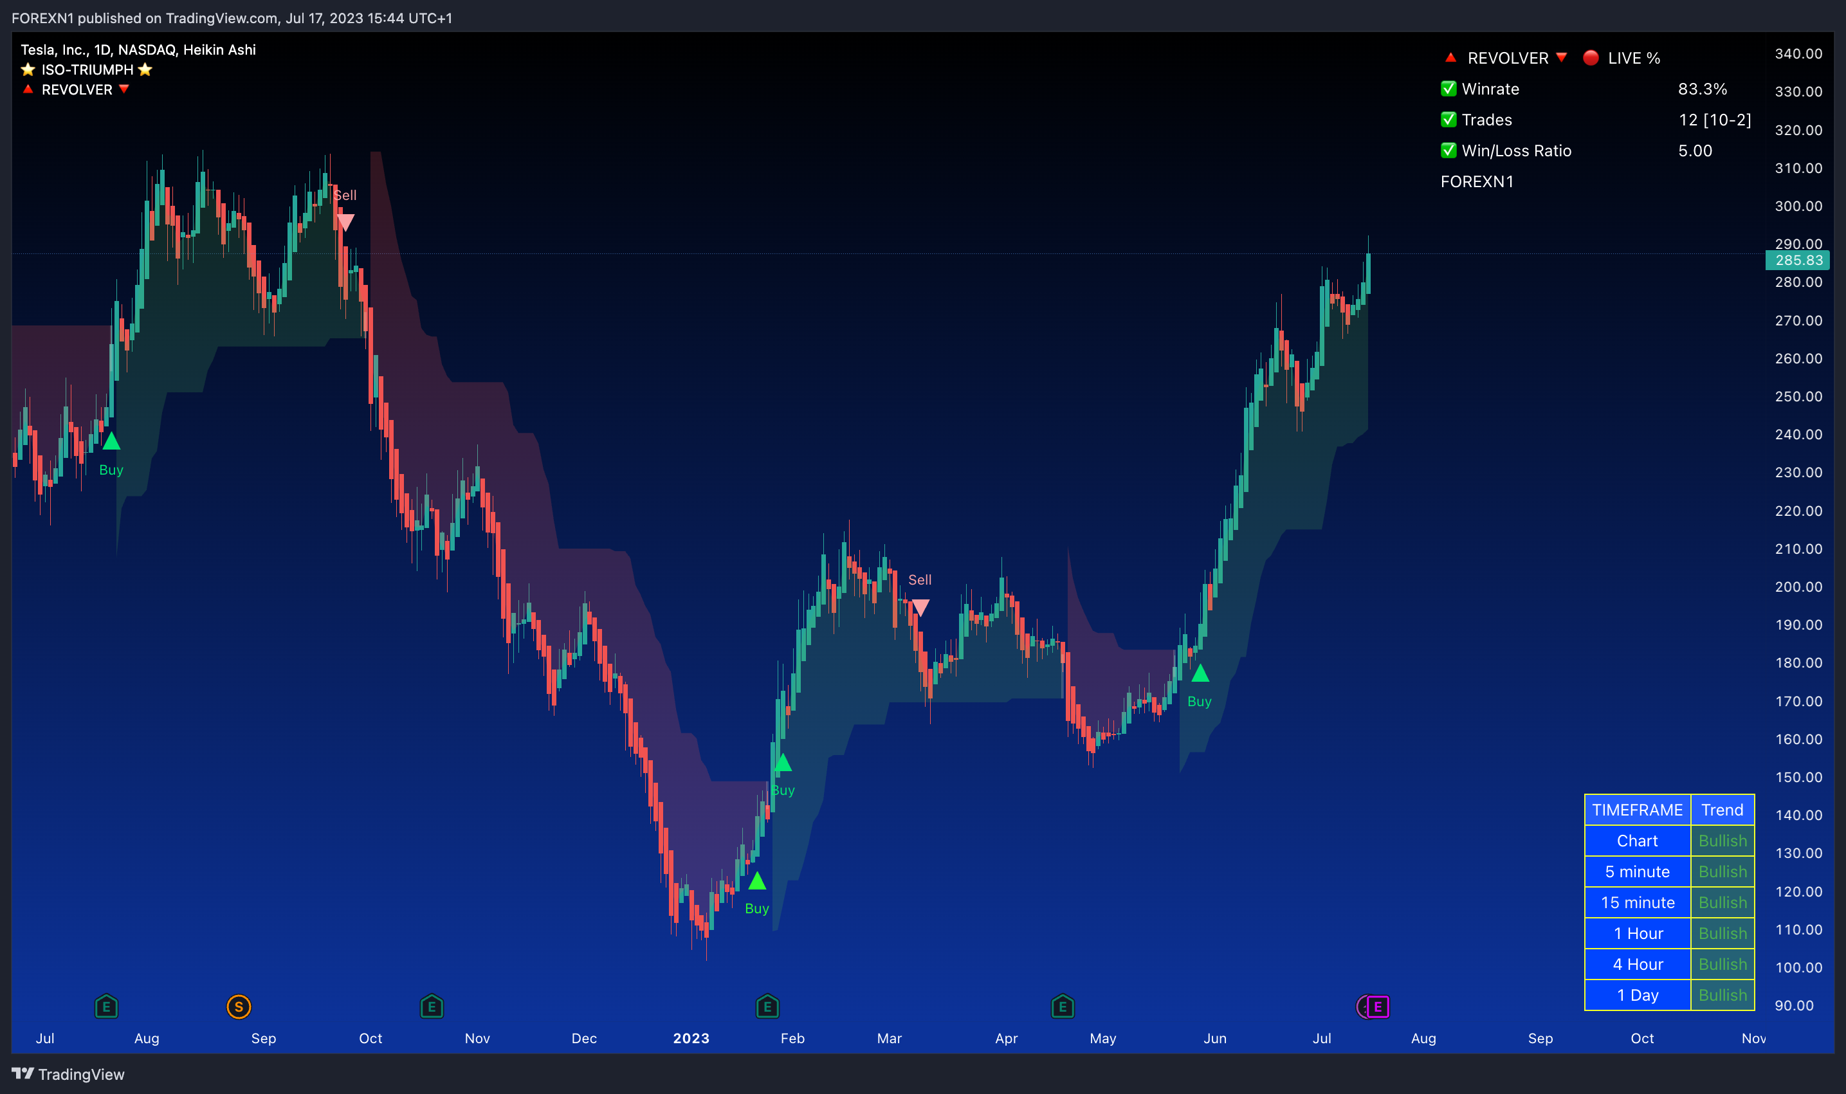Click the 15 minute timeframe cell
This screenshot has height=1094, width=1846.
click(x=1638, y=902)
